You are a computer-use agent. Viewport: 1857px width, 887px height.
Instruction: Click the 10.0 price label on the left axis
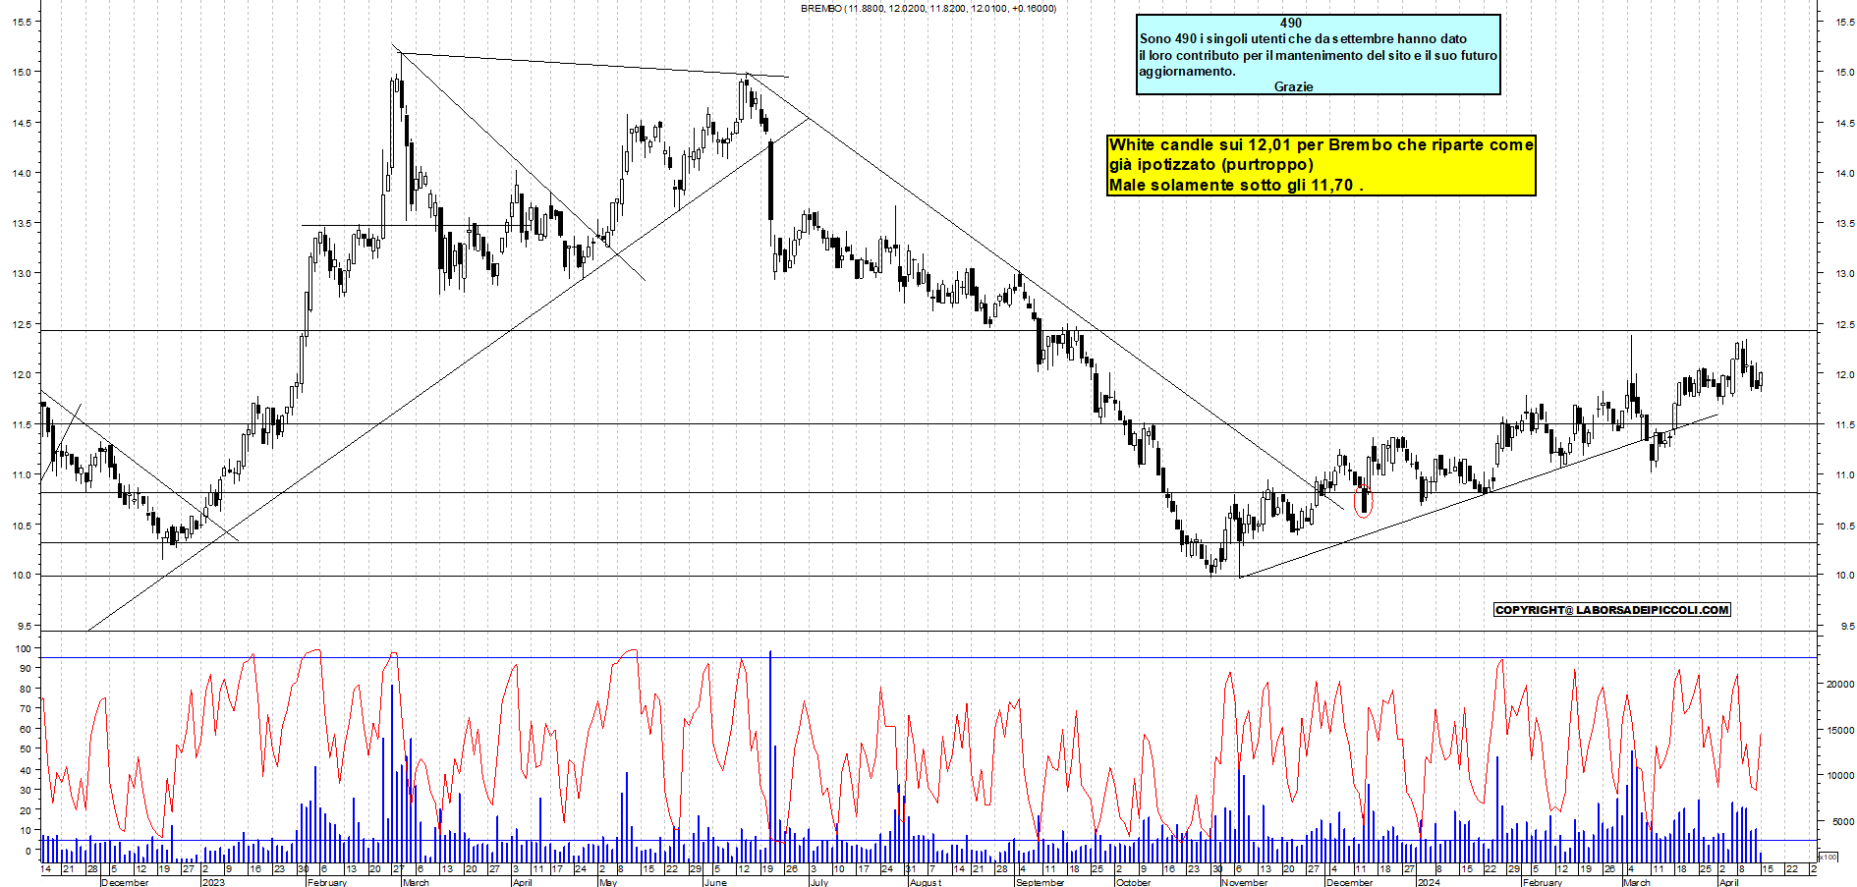click(x=21, y=576)
